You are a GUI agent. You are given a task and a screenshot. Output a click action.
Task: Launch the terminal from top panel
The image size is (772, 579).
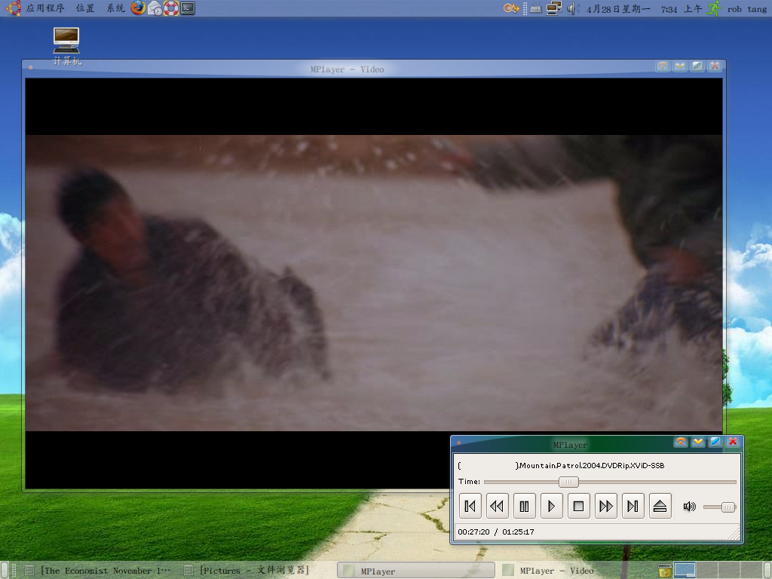point(188,8)
